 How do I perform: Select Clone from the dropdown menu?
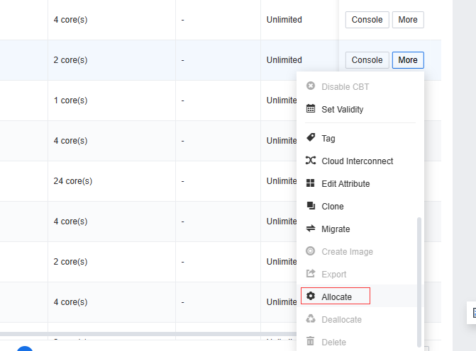point(333,206)
